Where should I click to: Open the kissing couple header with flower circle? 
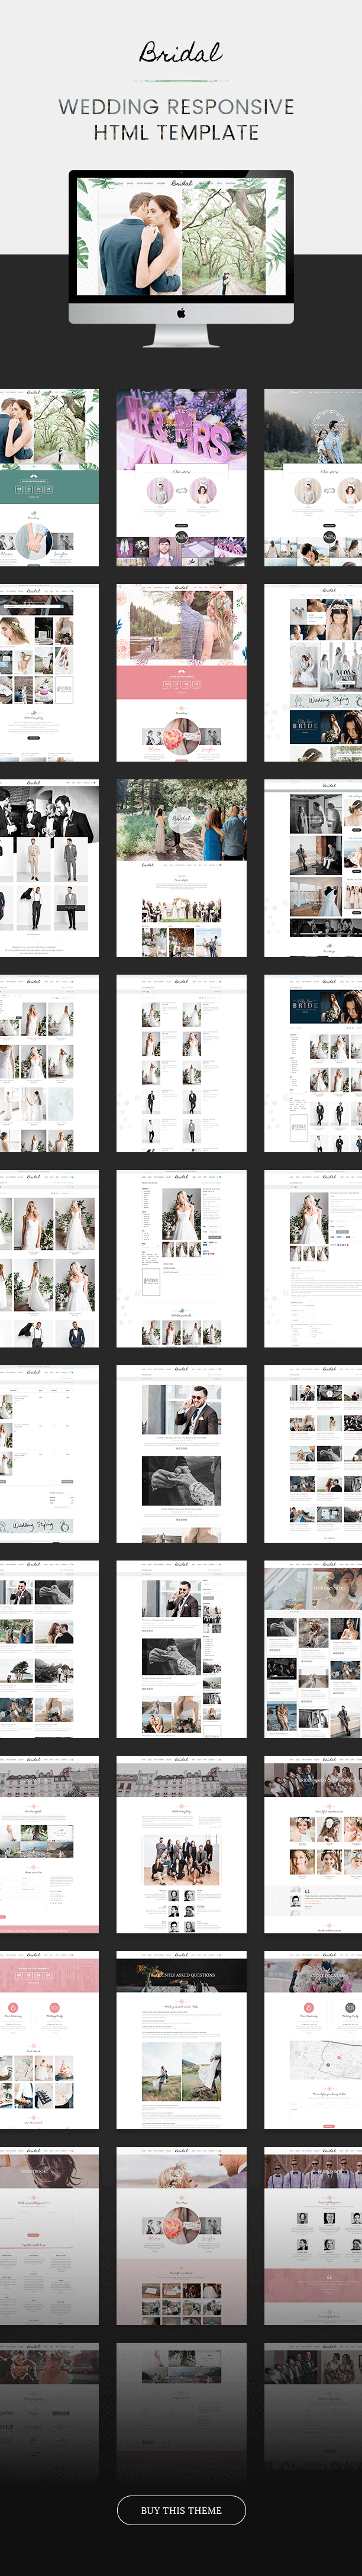(x=181, y=2235)
